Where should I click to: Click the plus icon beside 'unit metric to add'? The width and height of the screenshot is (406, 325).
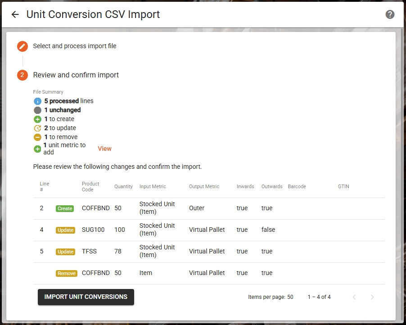[x=37, y=149]
